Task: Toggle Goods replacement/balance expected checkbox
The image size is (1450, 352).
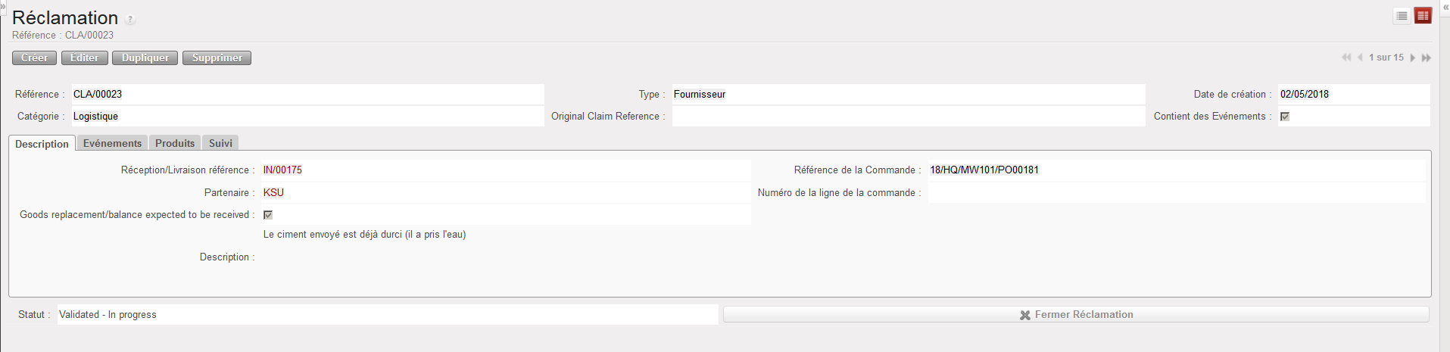Action: click(268, 215)
